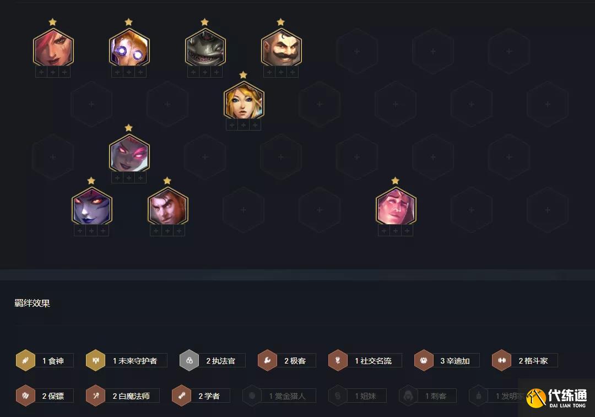Open the 3 辛迪加 trait details

(447, 360)
